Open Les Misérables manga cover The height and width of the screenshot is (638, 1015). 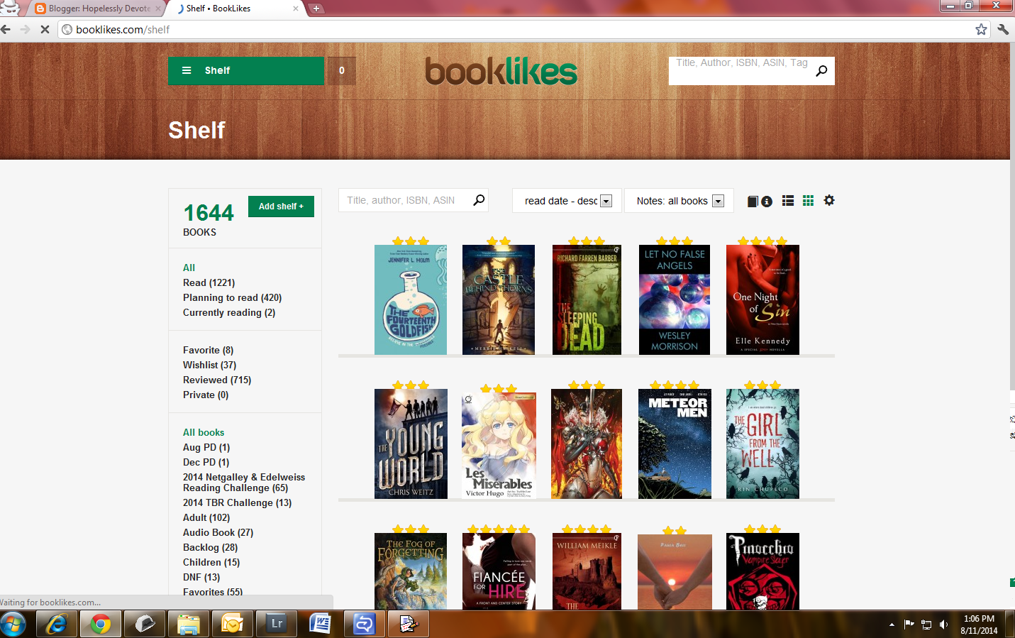[499, 445]
